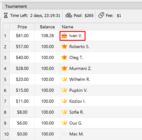This screenshot has width=142, height=140.
Task: Click the coins Pool icon
Action: [68, 16]
